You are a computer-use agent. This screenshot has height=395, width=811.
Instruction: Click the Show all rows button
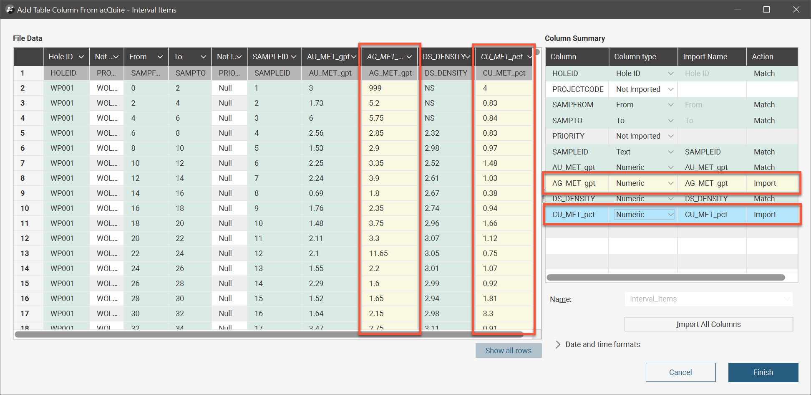508,351
